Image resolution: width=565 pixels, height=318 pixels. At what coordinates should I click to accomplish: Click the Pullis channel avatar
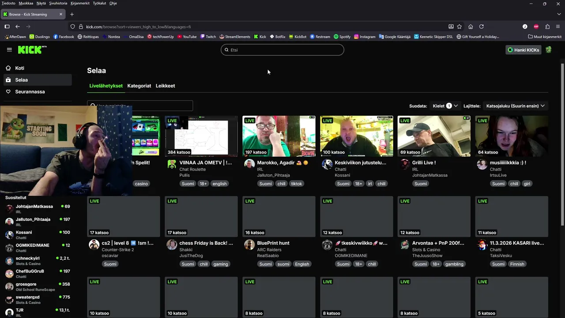tap(172, 164)
